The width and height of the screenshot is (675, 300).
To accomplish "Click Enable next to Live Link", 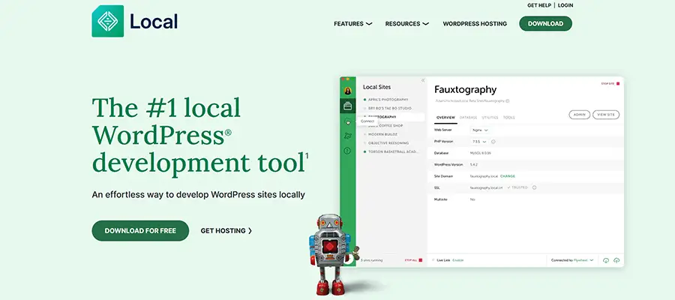I will (458, 260).
